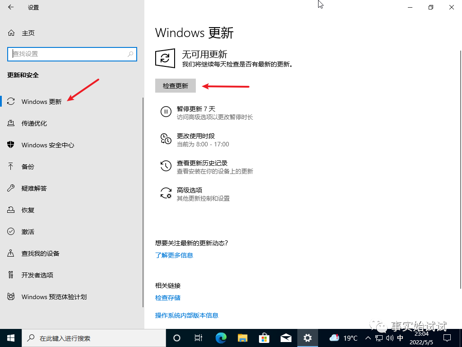Image resolution: width=462 pixels, height=347 pixels.
Task: Open Microsoft Store from the taskbar
Action: pyautogui.click(x=264, y=338)
